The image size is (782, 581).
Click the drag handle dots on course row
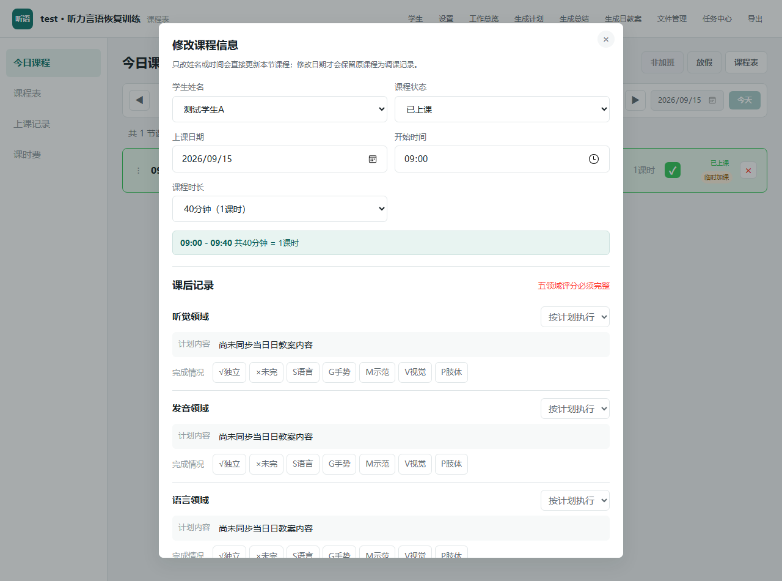point(138,170)
